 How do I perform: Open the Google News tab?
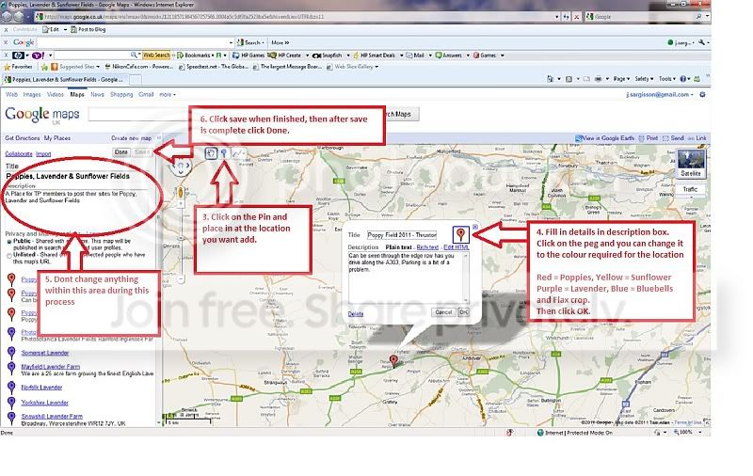(98, 94)
